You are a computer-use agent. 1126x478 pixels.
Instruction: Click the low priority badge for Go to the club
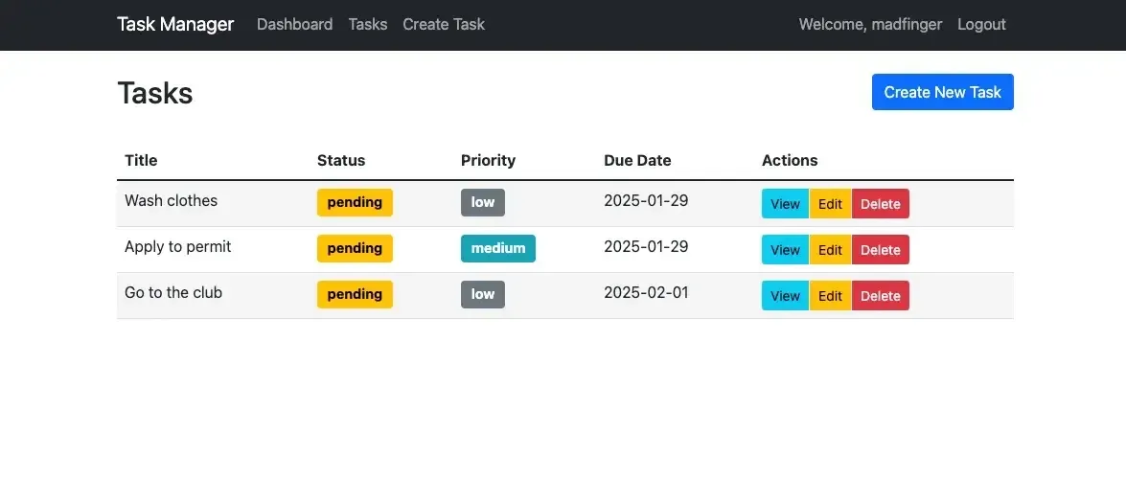click(x=482, y=294)
